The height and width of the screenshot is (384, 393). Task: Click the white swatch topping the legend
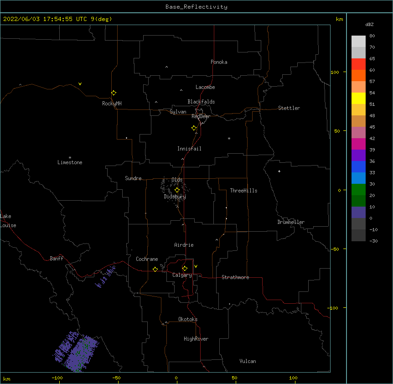click(358, 41)
